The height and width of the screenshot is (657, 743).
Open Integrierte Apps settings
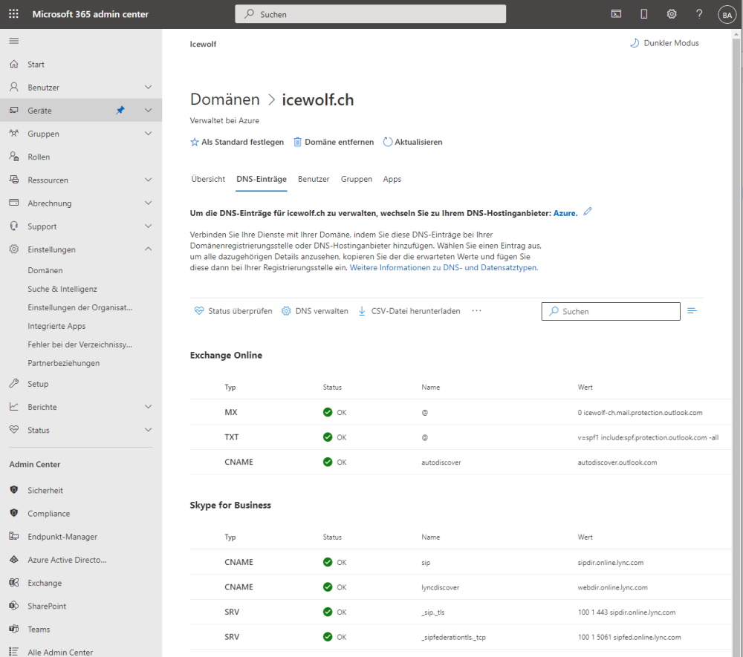coord(56,326)
